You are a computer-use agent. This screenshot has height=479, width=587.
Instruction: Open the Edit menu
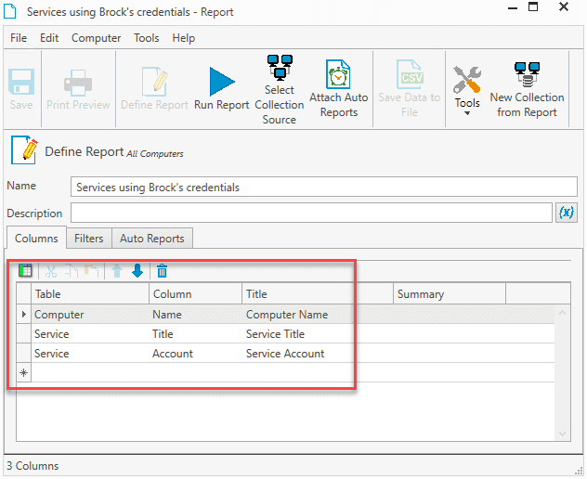click(49, 38)
